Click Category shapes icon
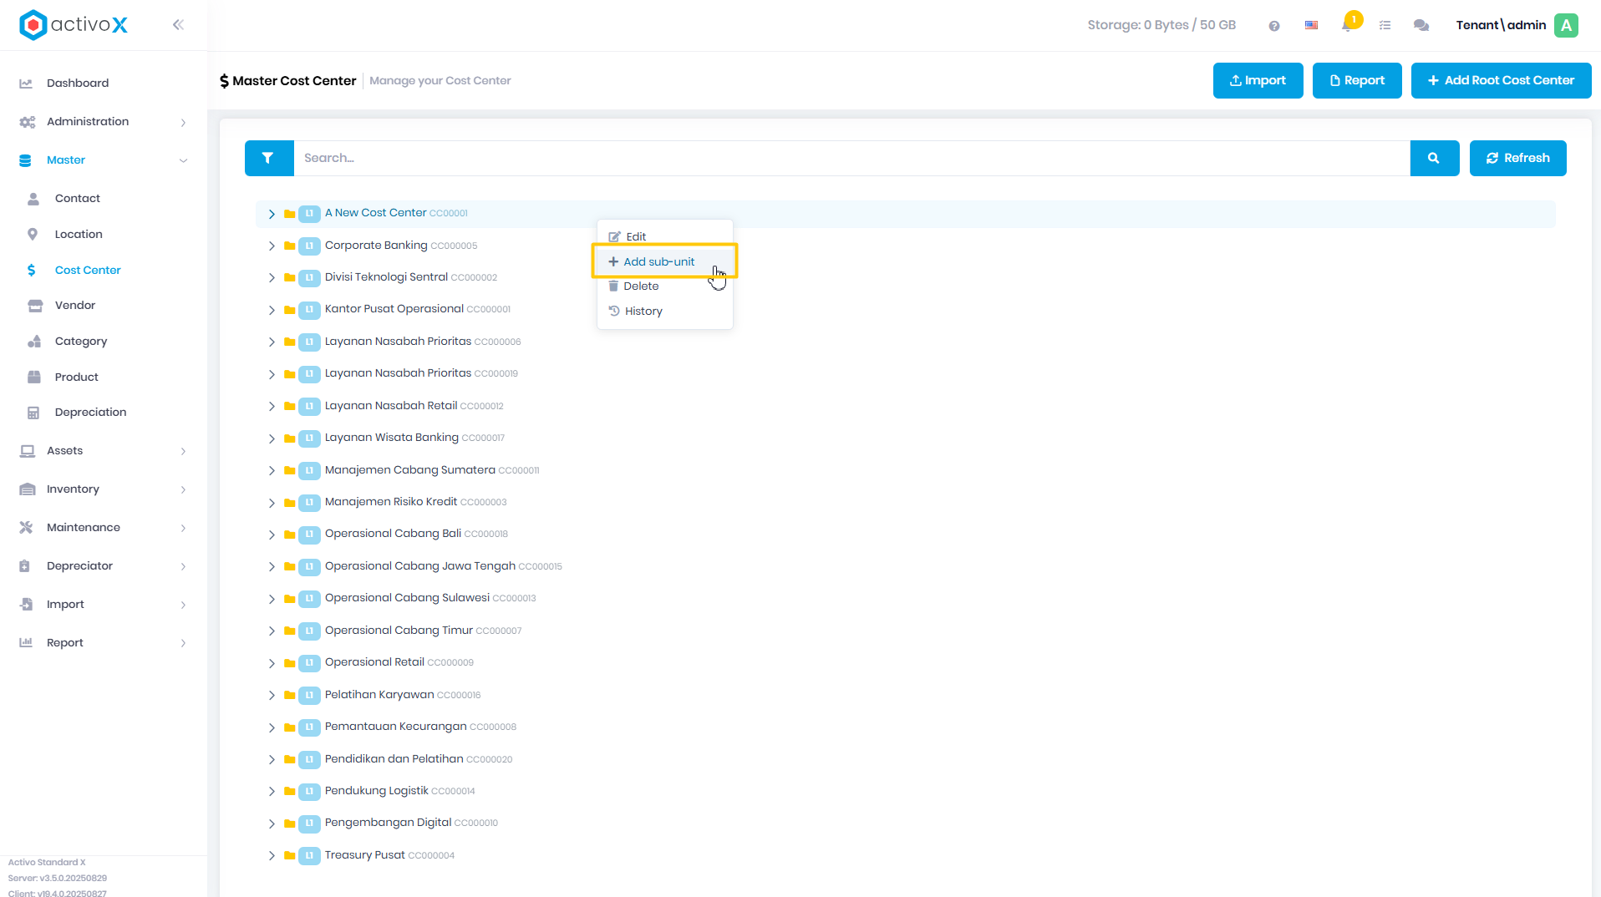This screenshot has height=897, width=1601. (34, 342)
